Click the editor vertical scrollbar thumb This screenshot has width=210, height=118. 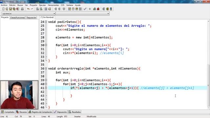click(x=208, y=85)
